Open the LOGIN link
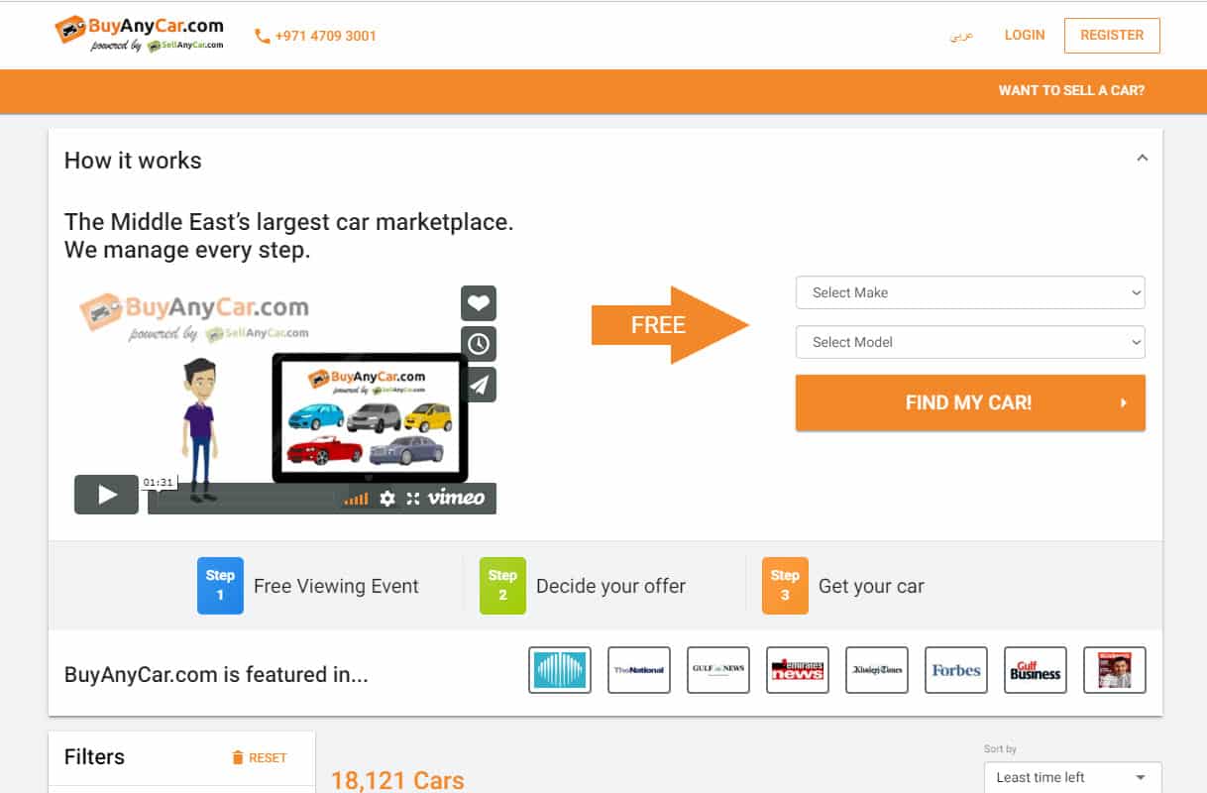The height and width of the screenshot is (793, 1207). coord(1025,35)
